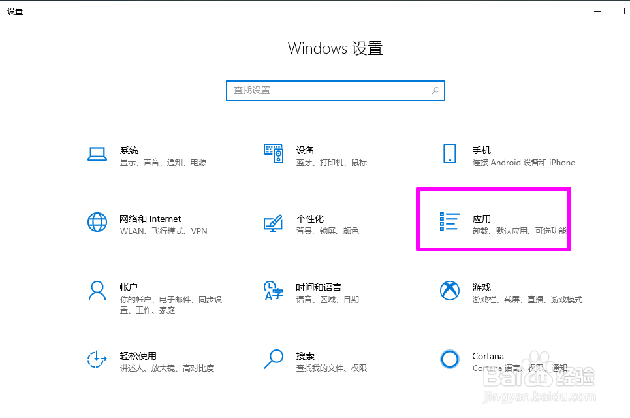Click the search magnifier in the 查找设置 box

click(435, 91)
